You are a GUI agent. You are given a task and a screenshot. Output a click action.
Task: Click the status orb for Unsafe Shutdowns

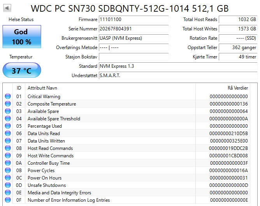click(8, 185)
